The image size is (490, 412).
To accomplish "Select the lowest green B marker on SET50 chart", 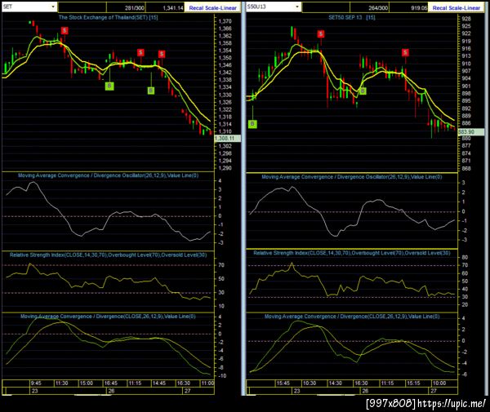I will pyautogui.click(x=252, y=124).
